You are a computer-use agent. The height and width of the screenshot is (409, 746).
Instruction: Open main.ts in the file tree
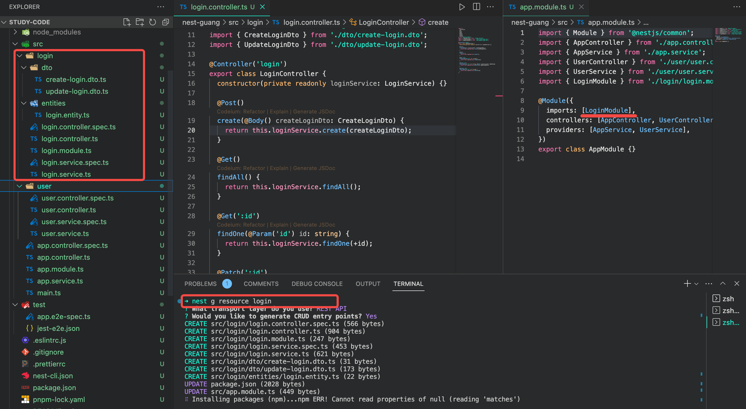pos(49,293)
